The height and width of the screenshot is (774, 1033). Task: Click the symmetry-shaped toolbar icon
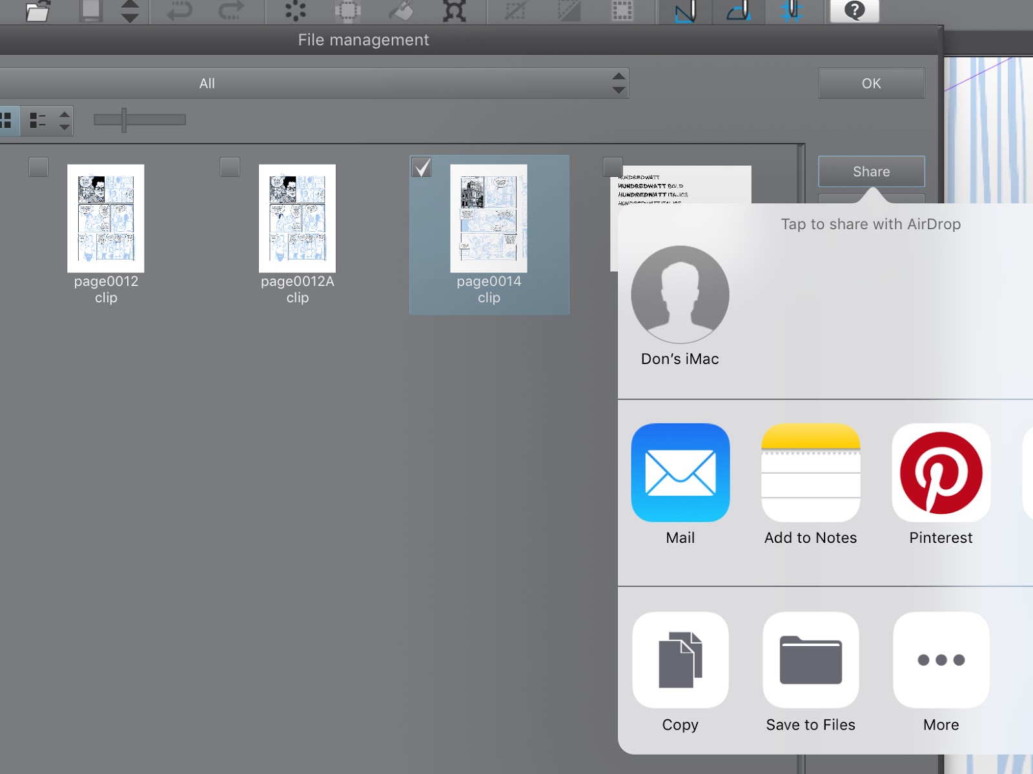pyautogui.click(x=455, y=10)
